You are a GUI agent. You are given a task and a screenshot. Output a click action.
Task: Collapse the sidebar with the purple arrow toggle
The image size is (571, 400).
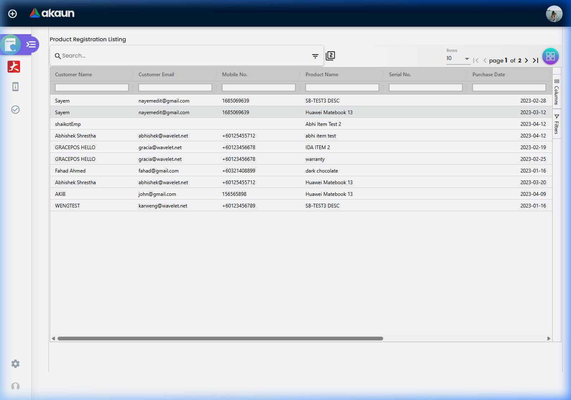[x=30, y=44]
